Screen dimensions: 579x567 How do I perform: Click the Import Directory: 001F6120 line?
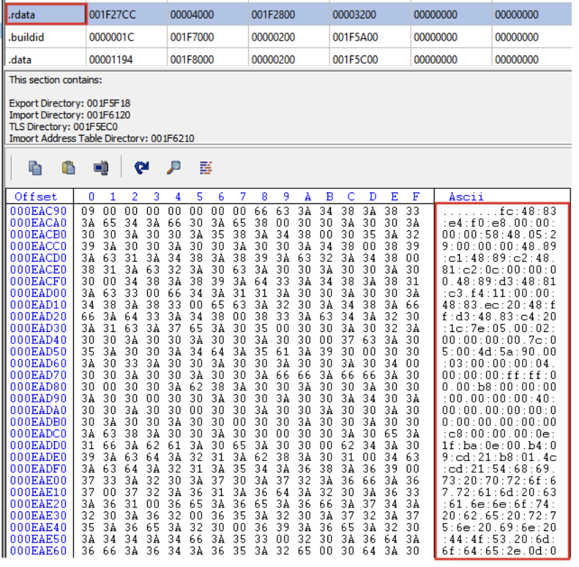click(70, 115)
